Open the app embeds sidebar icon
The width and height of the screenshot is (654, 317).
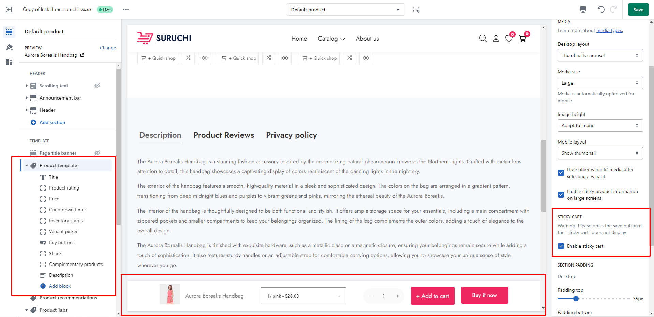click(x=9, y=62)
